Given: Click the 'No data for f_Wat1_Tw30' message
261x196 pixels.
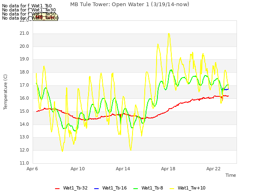Looking at the screenshot, I should pyautogui.click(x=29, y=10).
